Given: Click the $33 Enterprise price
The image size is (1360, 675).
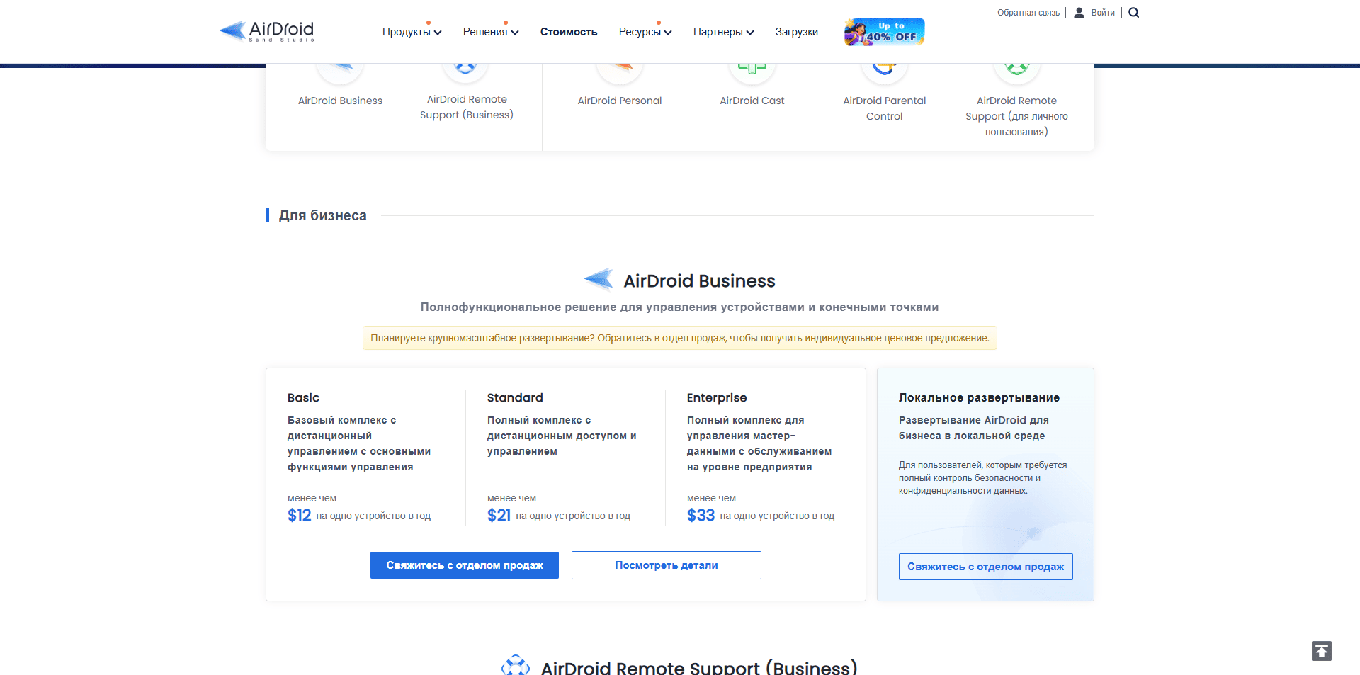Looking at the screenshot, I should tap(701, 516).
